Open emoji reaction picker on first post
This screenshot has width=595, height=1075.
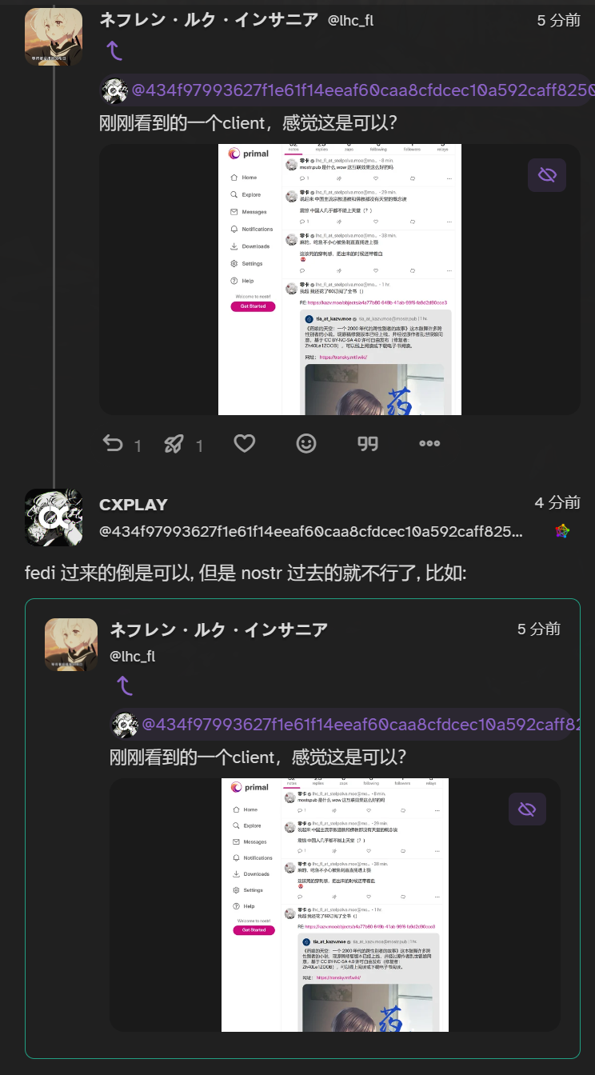(x=306, y=443)
